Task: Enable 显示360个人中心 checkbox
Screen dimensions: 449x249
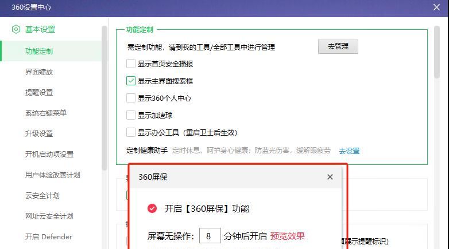Action: coord(131,98)
